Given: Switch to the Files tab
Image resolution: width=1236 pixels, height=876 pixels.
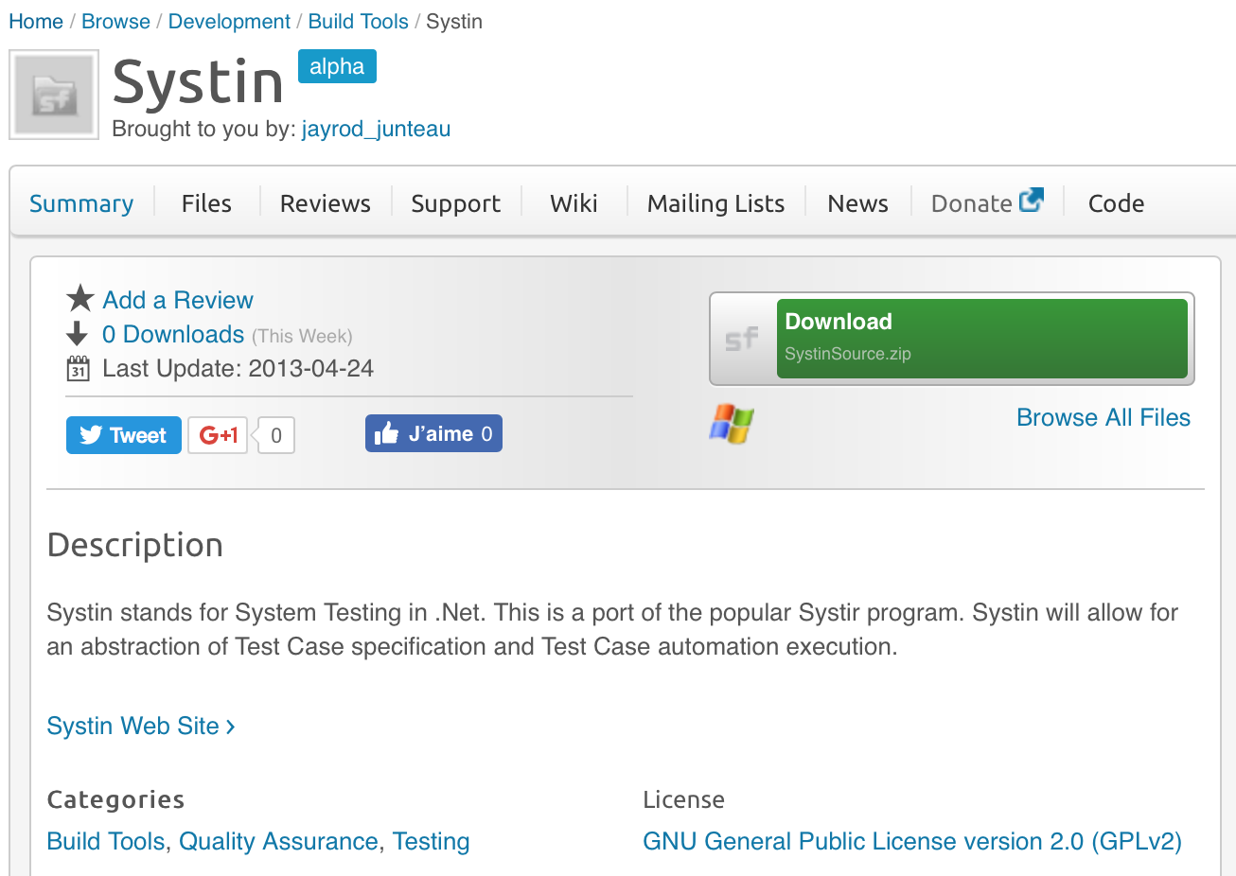Looking at the screenshot, I should click(x=205, y=202).
